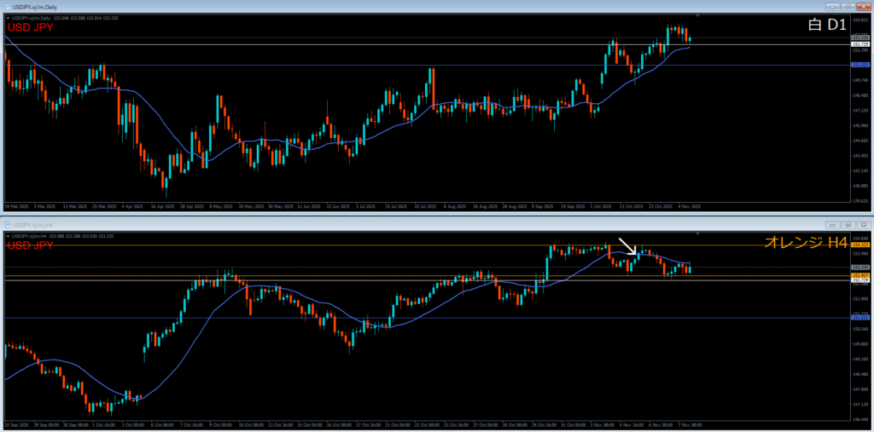Select the "白 D1" text label

tap(826, 25)
